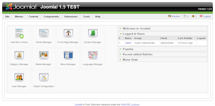Screen dimensions: 215x106
Task: Open the Article Manager icon
Action: (44, 33)
